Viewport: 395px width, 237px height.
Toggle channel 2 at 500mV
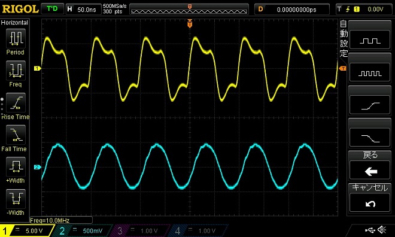[x=83, y=230]
